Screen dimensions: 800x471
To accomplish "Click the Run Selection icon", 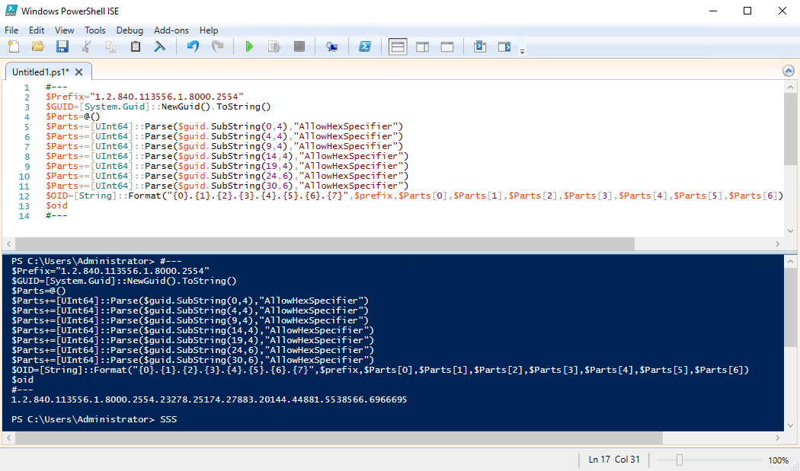I will coord(274,47).
